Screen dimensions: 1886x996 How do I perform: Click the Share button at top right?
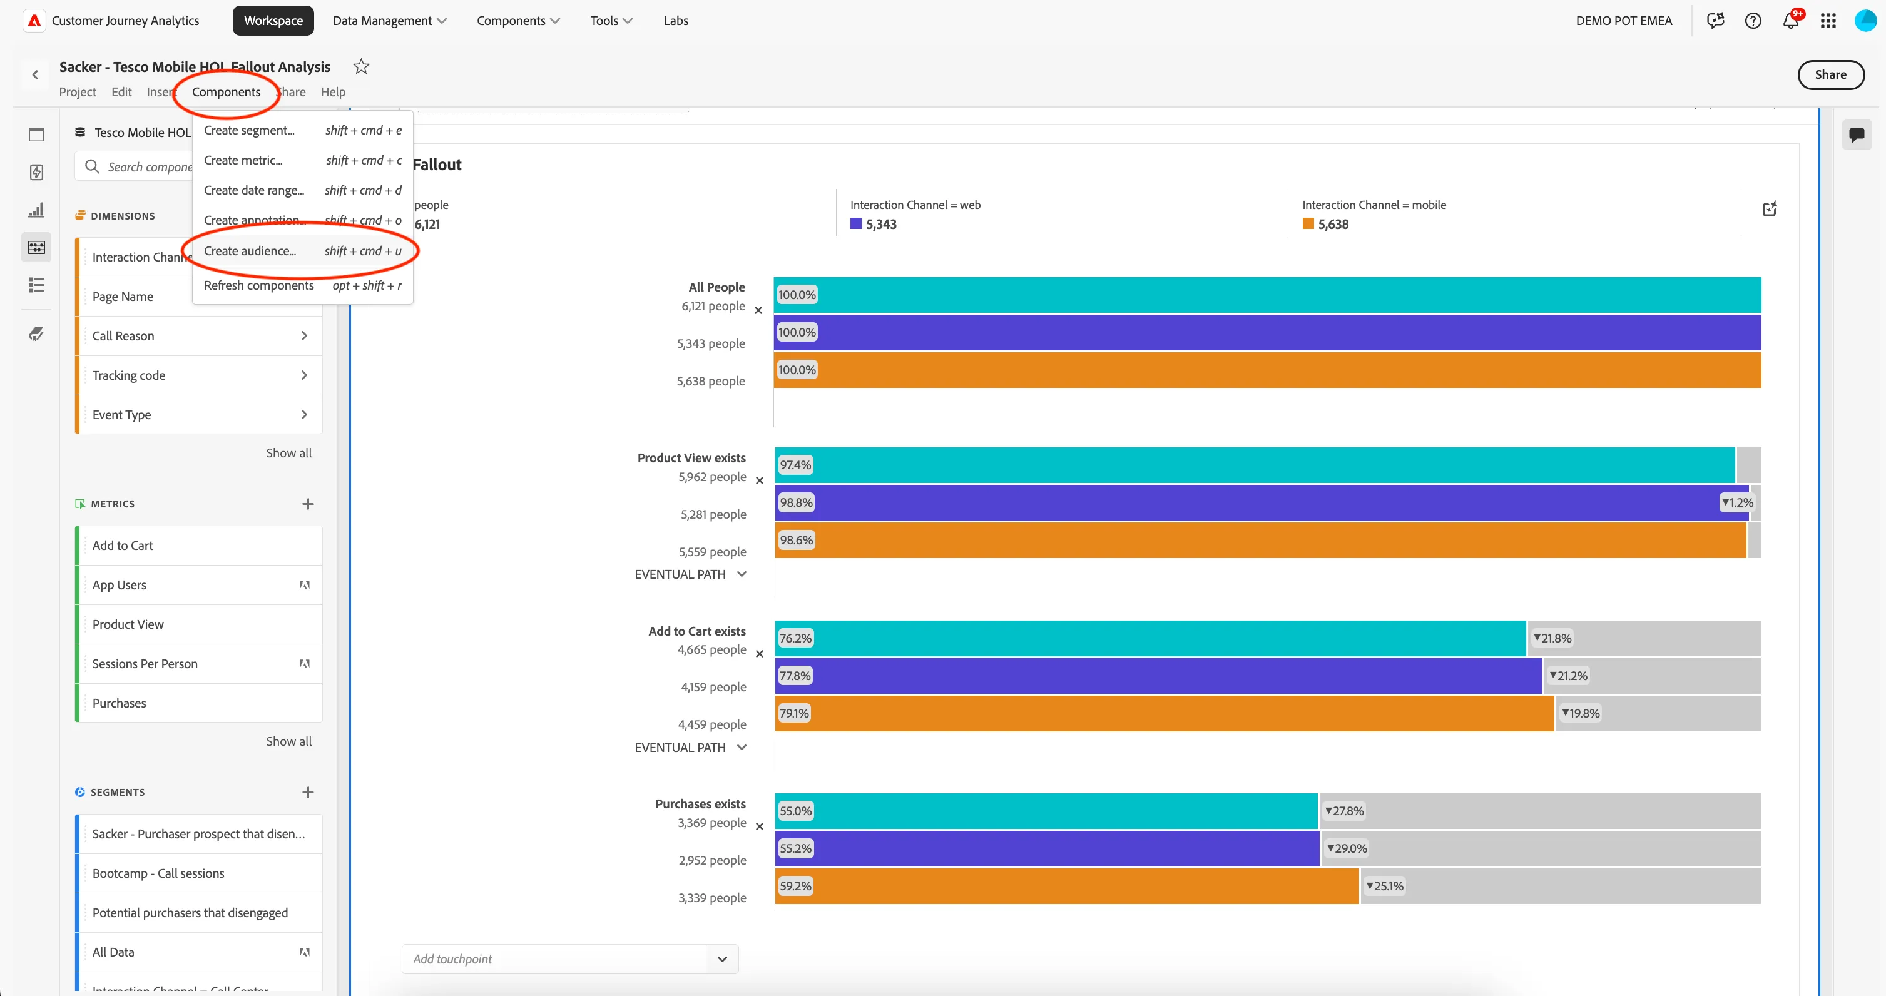(x=1830, y=74)
